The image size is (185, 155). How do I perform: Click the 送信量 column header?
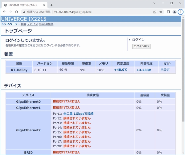coord(145,95)
